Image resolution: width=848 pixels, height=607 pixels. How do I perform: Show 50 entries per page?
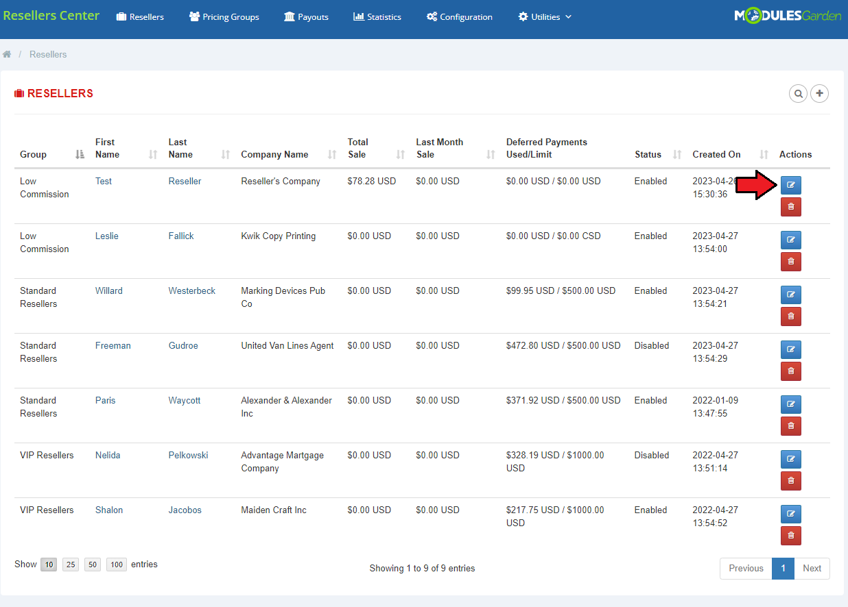(x=93, y=565)
